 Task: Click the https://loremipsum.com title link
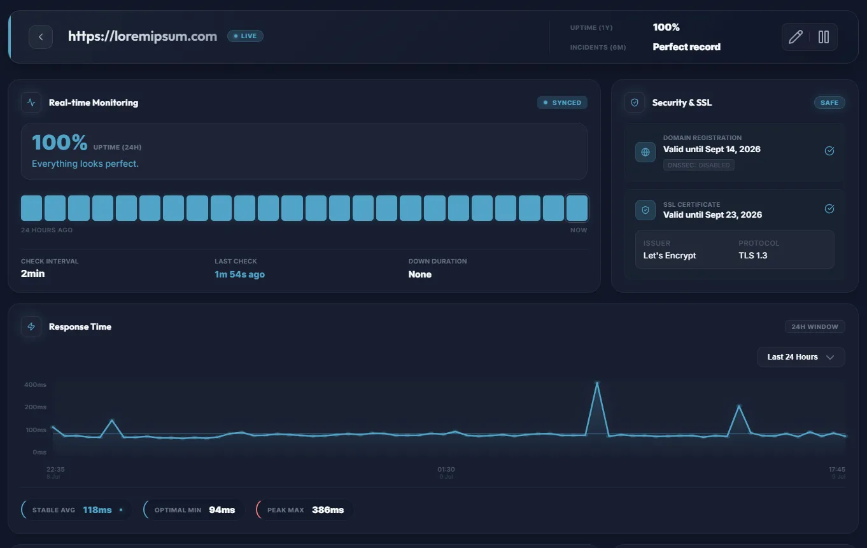[143, 36]
